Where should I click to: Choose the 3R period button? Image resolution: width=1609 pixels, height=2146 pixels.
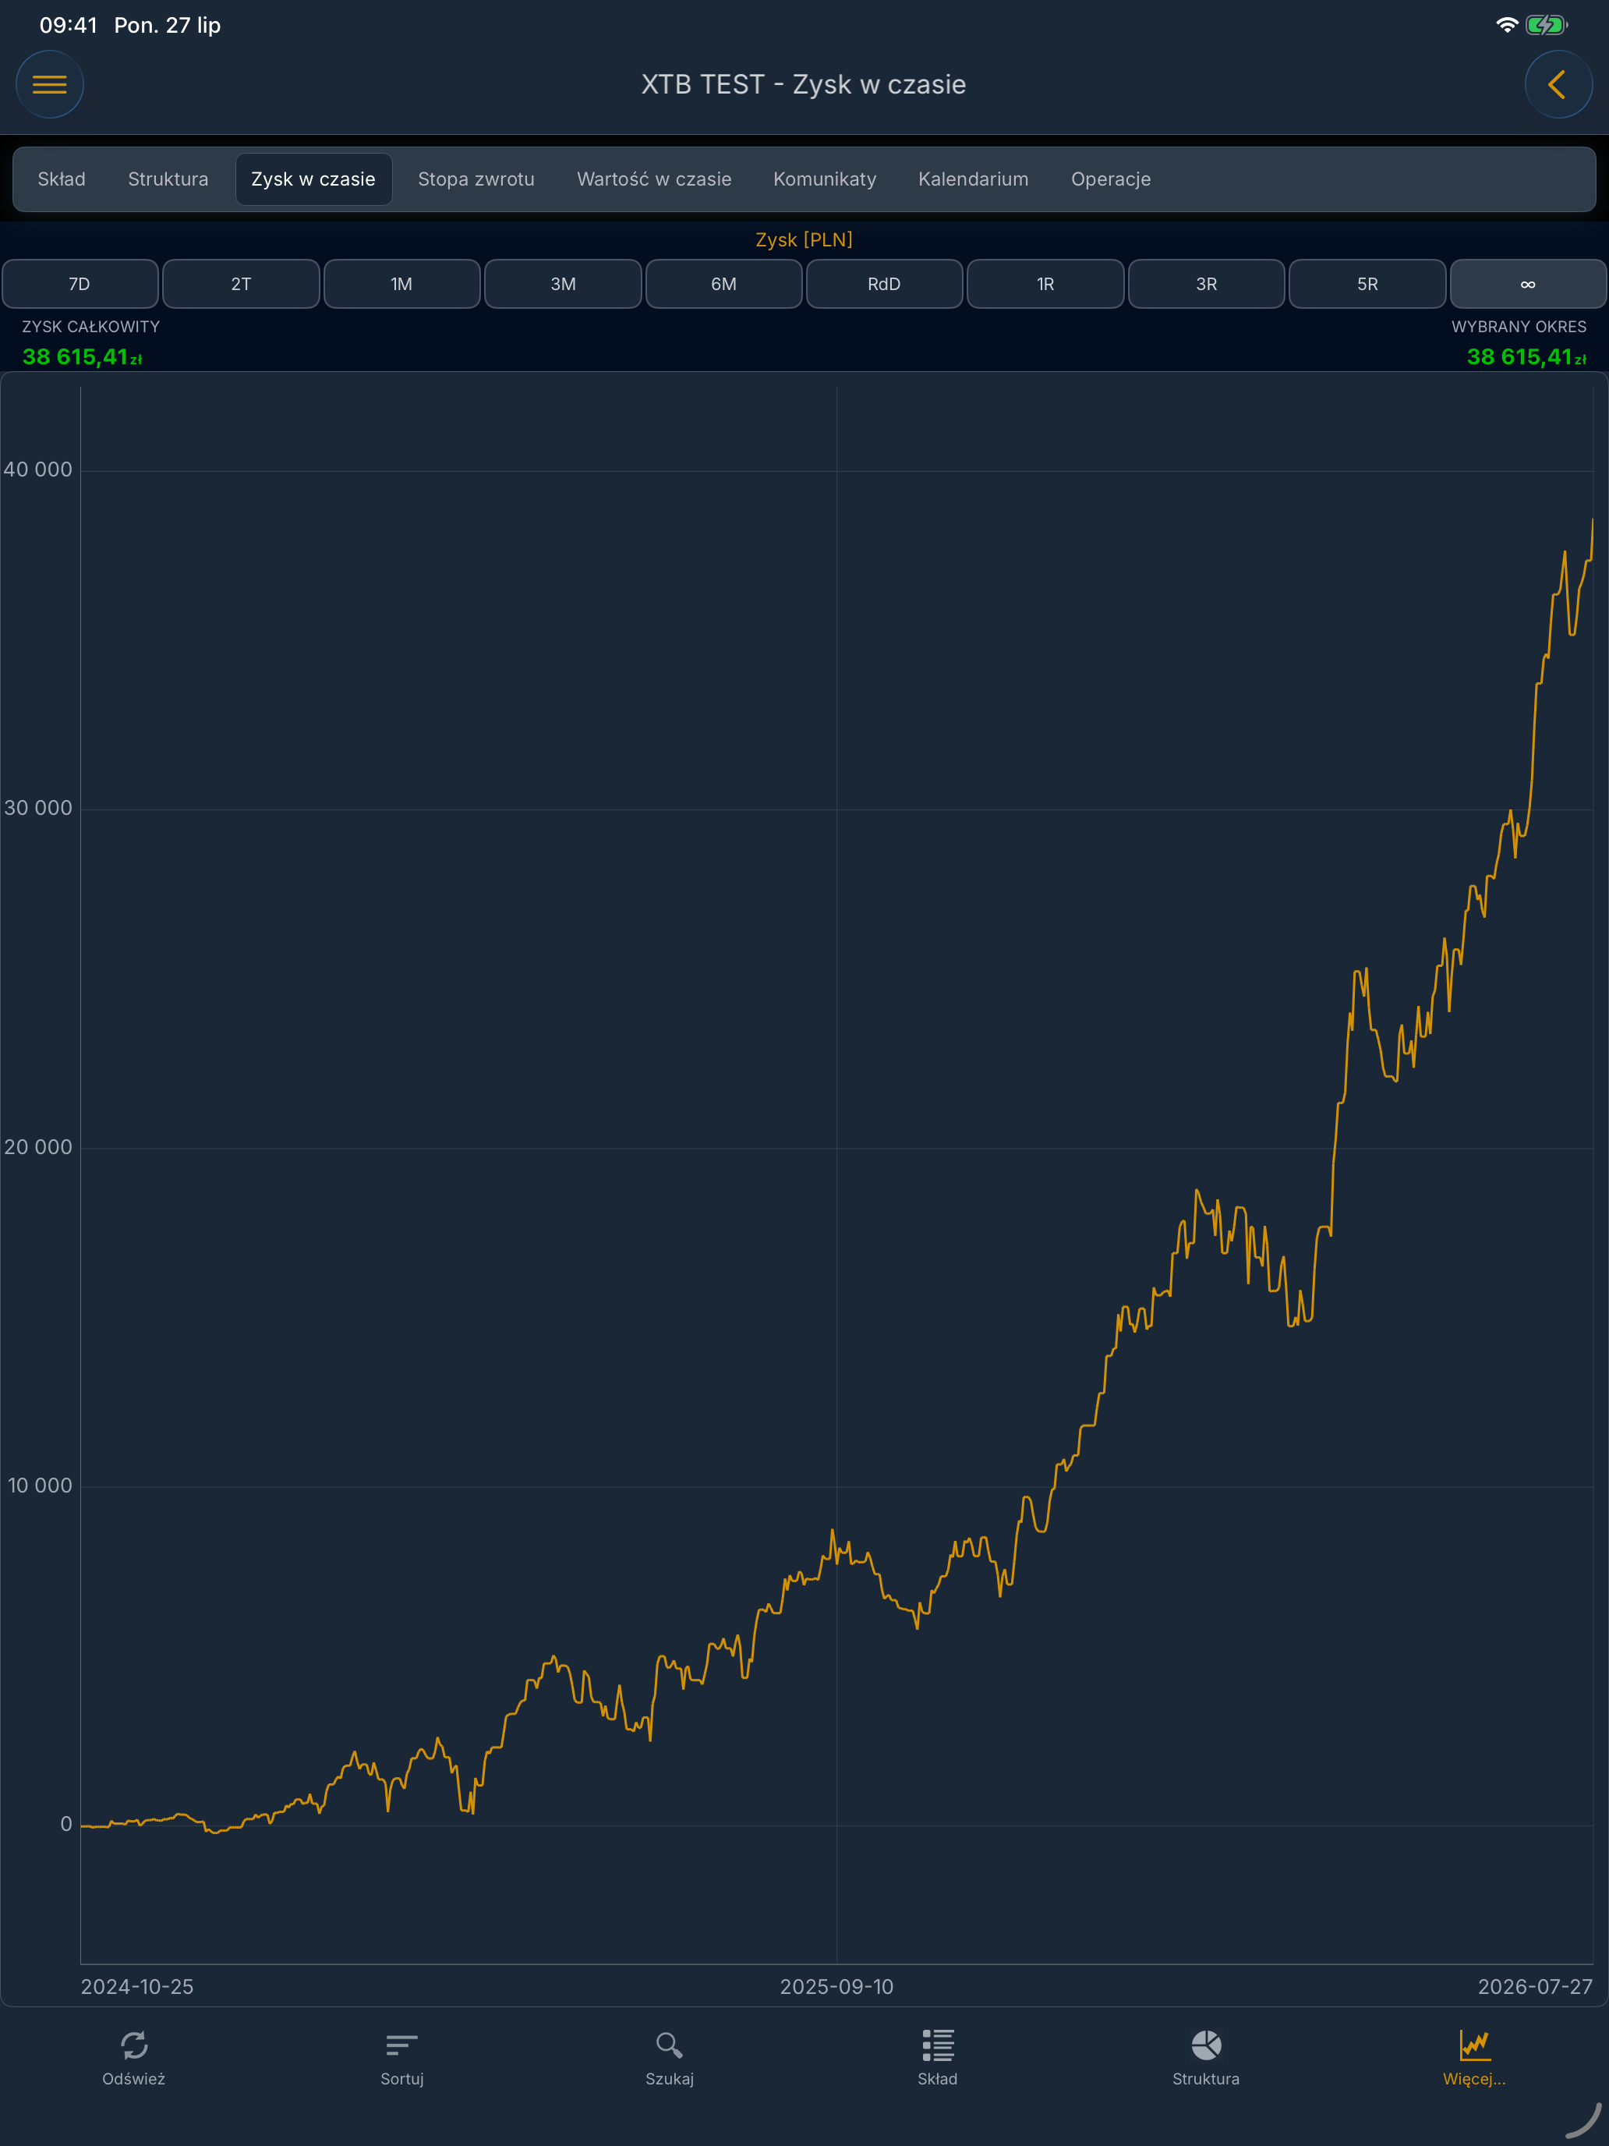coord(1205,285)
